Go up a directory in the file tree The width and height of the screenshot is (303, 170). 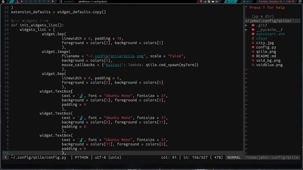259,17
